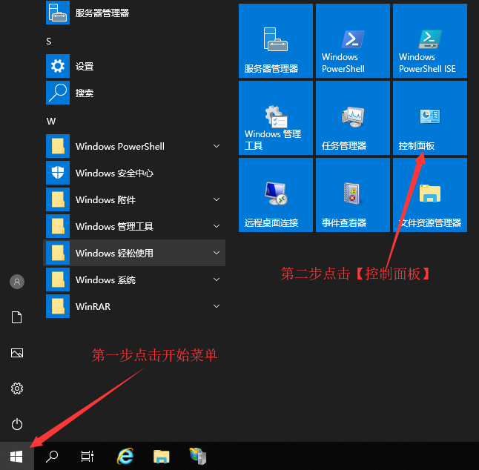Select 搜索 in the app list
Viewport: 479px width, 470px height.
click(85, 93)
